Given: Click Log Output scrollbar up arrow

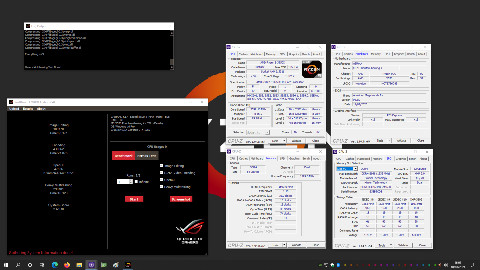Looking at the screenshot, I should pos(172,33).
